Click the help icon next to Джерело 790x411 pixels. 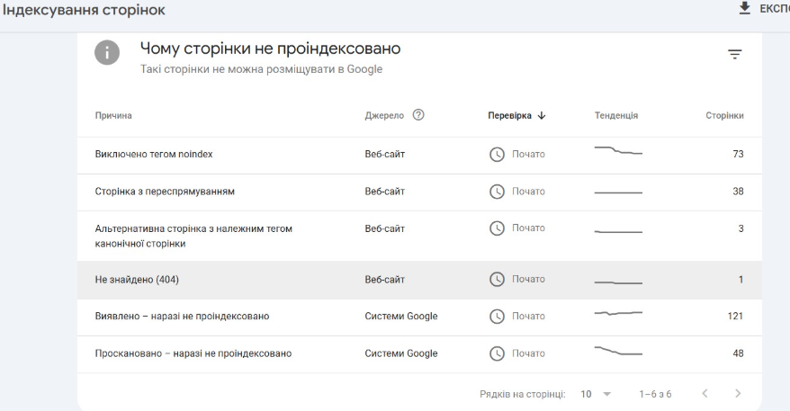point(418,115)
